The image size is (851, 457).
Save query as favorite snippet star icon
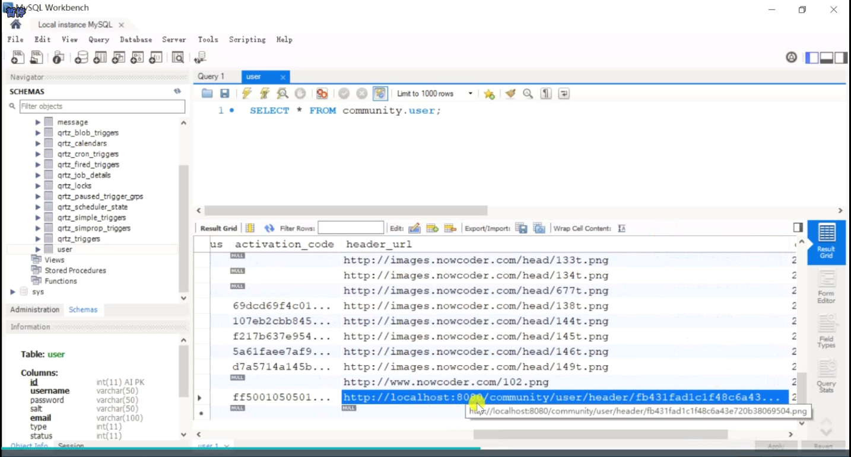pos(489,94)
